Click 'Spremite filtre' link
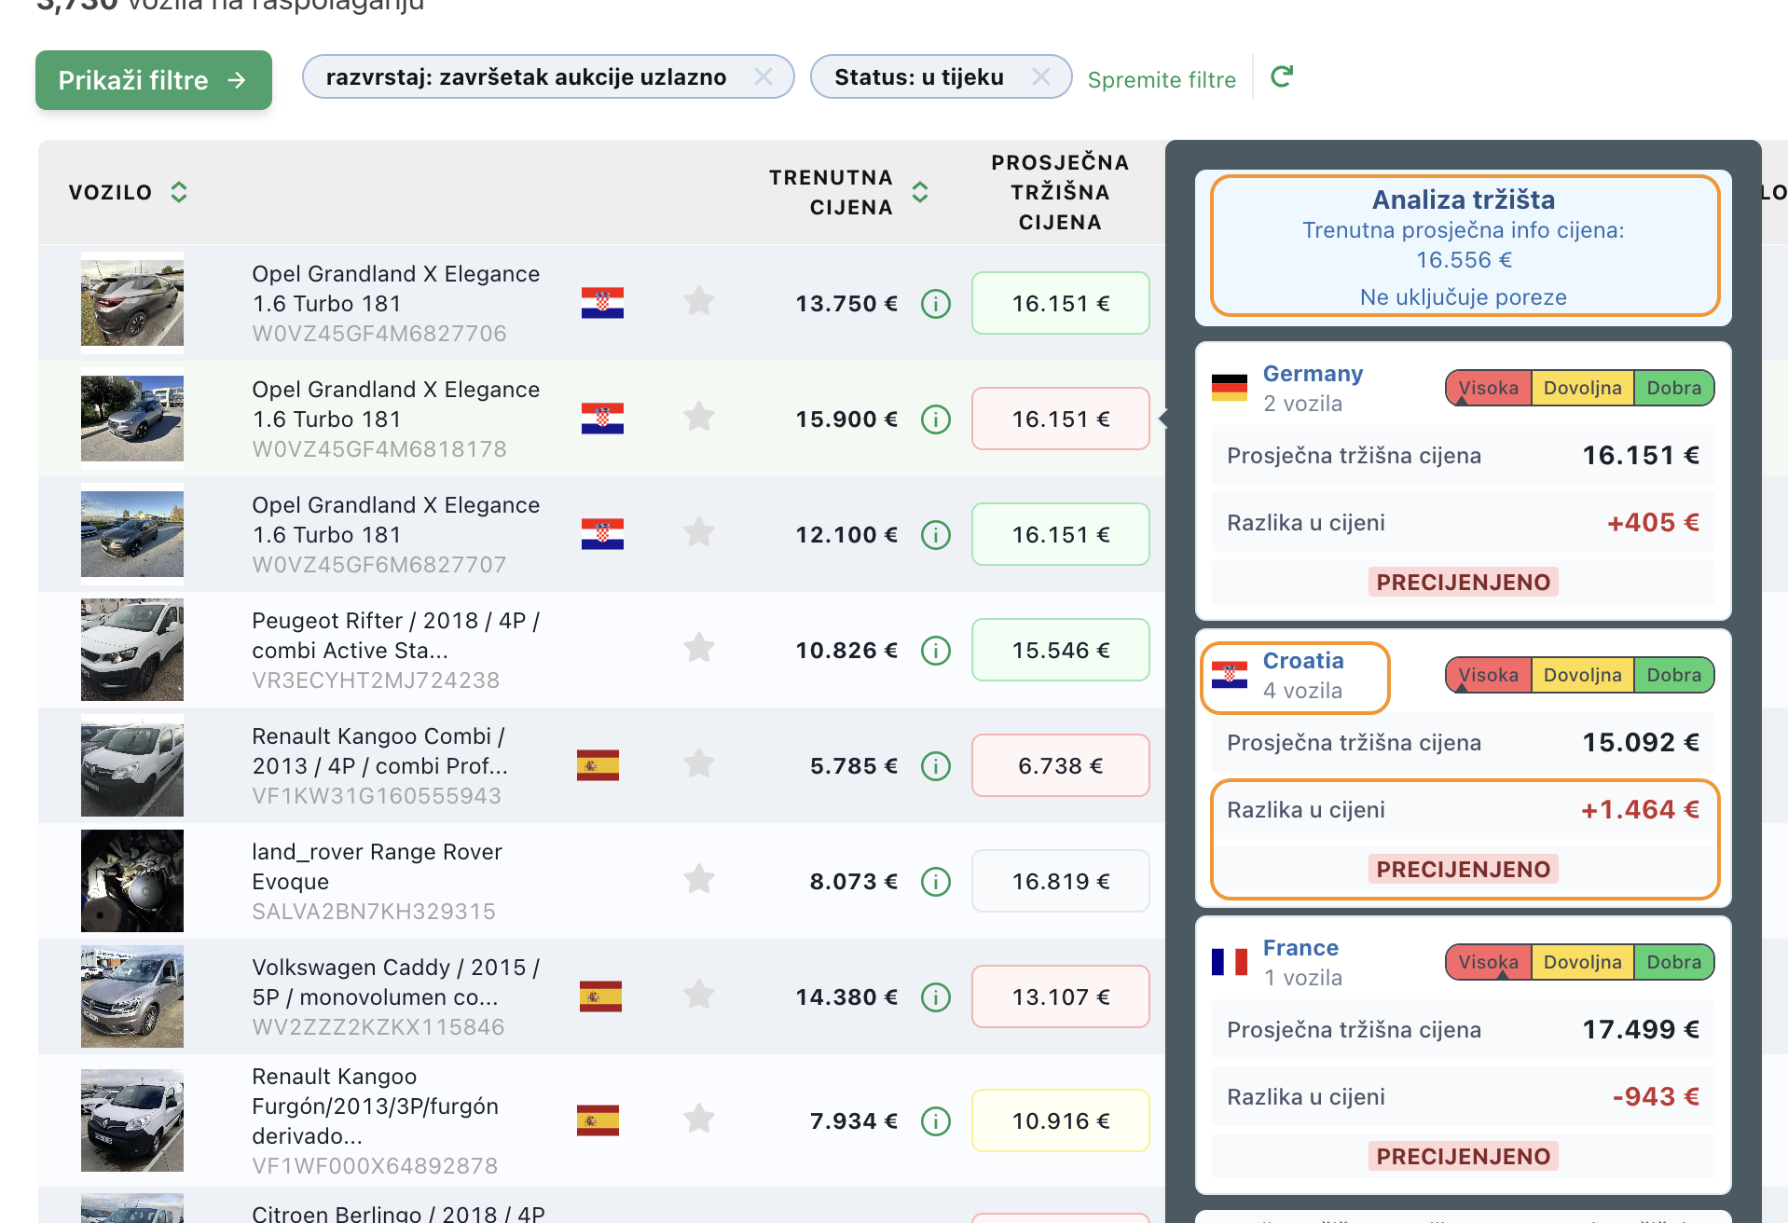 point(1162,80)
